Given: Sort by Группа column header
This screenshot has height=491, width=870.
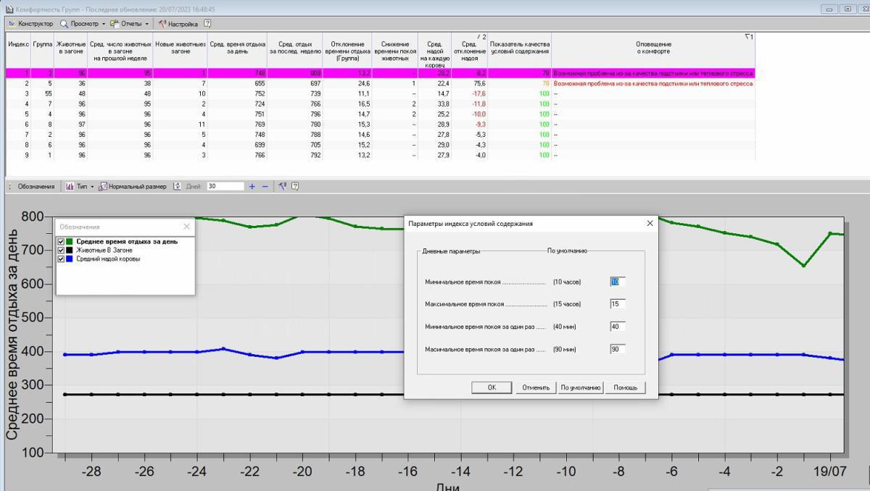Looking at the screenshot, I should click(42, 49).
